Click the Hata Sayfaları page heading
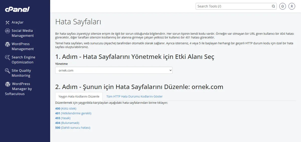 (78, 22)
